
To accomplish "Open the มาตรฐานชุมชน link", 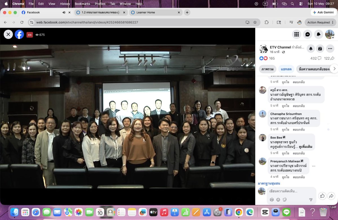I will pyautogui.click(x=269, y=183).
